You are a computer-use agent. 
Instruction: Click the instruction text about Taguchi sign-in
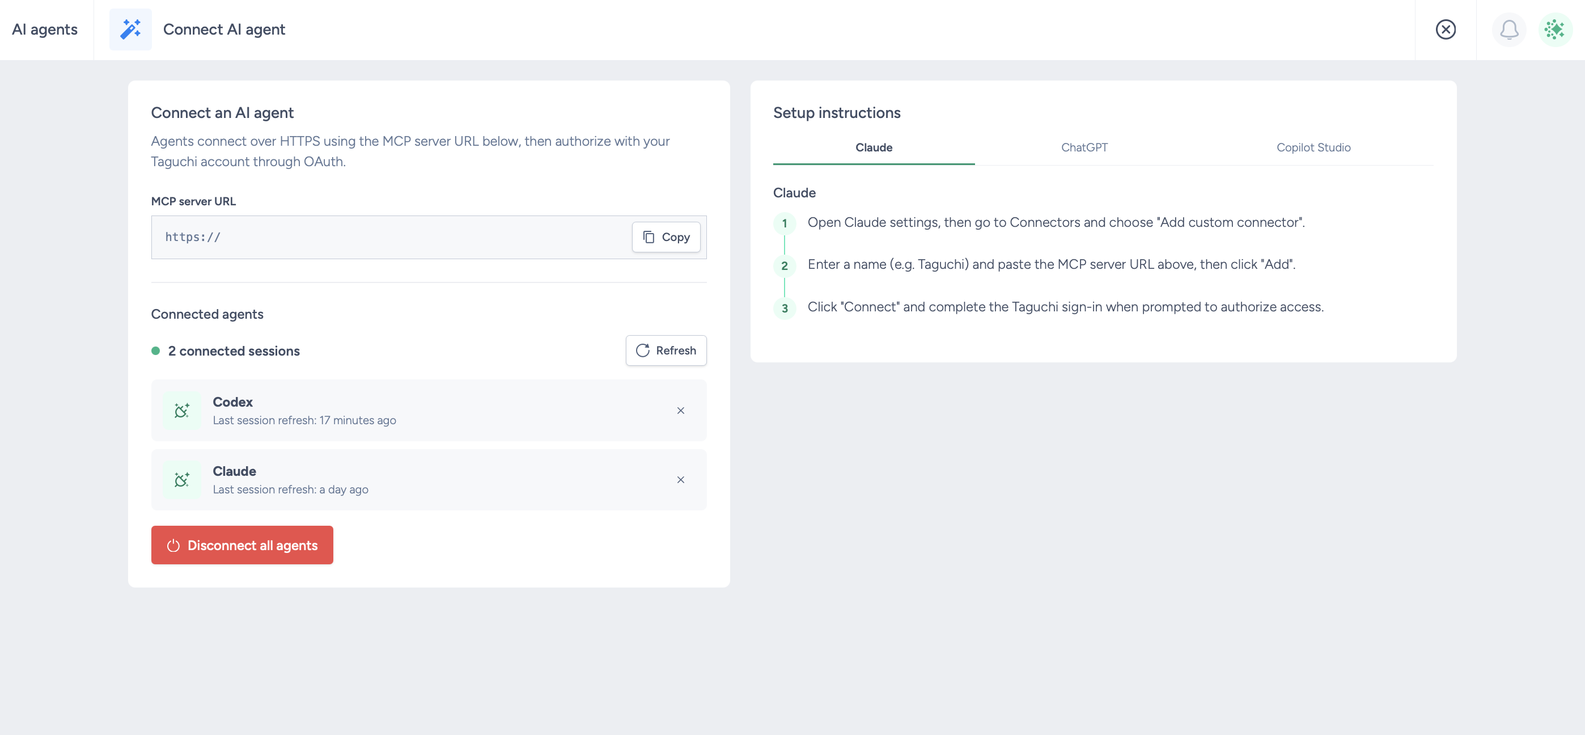[x=1066, y=307]
